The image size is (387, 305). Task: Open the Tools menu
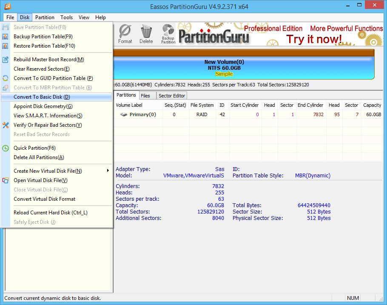point(67,17)
